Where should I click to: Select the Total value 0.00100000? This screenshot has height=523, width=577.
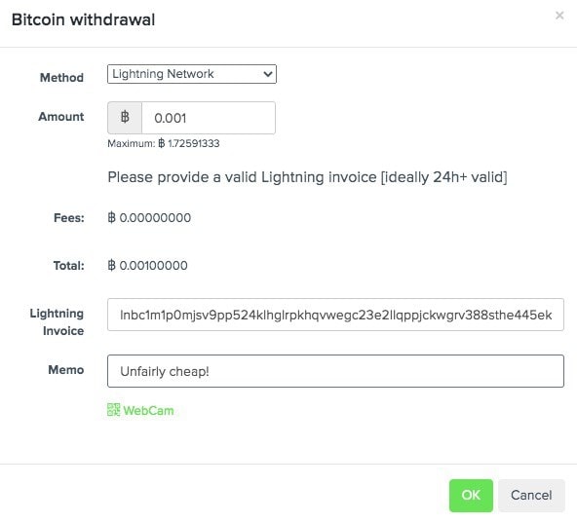click(147, 266)
